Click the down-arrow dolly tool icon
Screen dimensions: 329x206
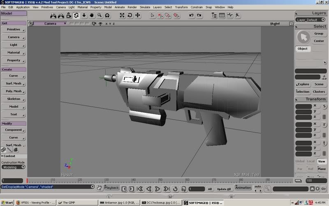coord(84,15)
